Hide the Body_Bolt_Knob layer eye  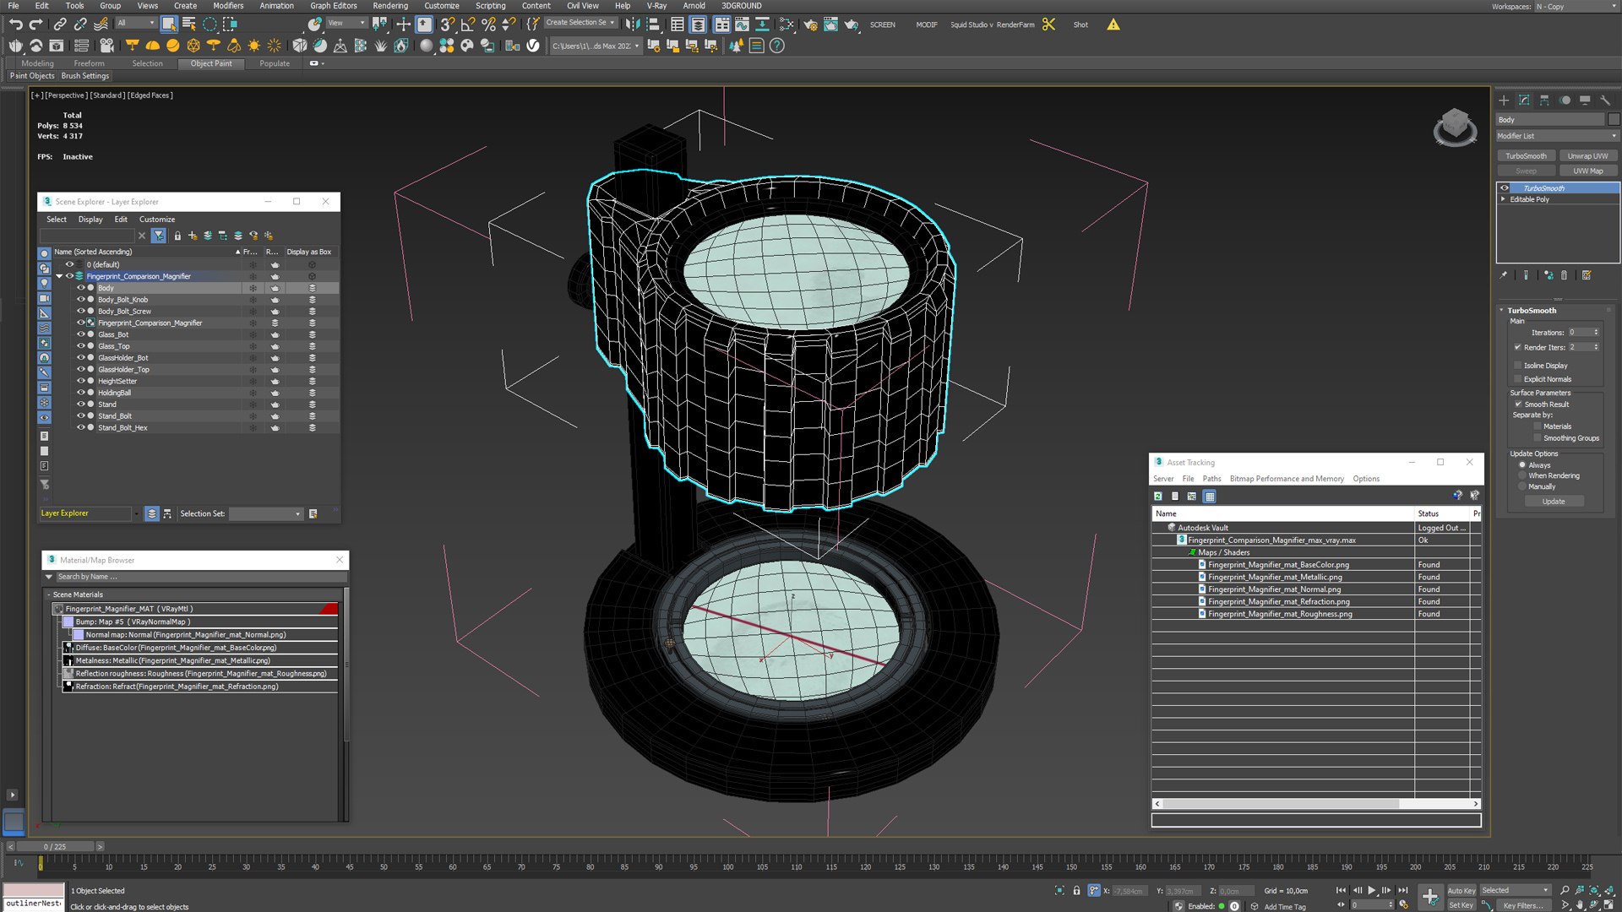[81, 300]
